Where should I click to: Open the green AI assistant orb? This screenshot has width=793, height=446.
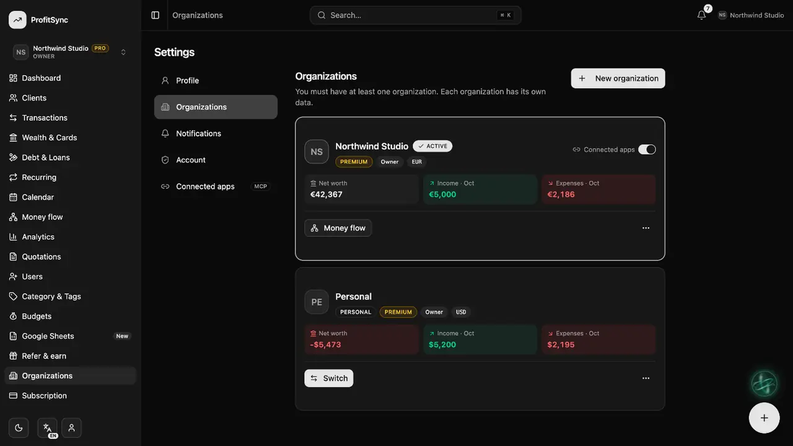[x=764, y=384]
